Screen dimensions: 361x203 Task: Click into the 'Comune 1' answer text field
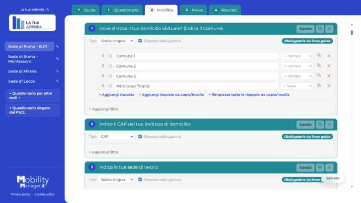(x=196, y=56)
